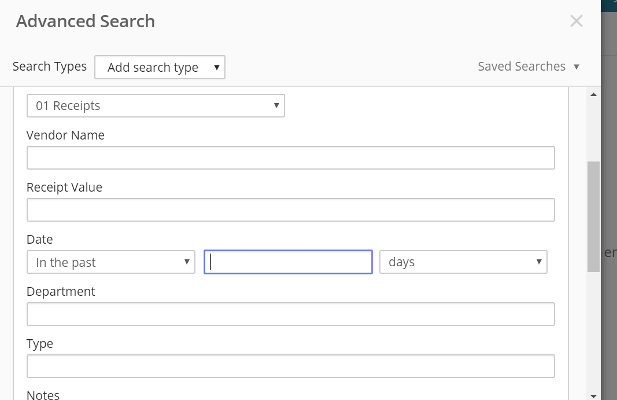Click the Vendor Name label
The image size is (617, 400).
pos(65,135)
